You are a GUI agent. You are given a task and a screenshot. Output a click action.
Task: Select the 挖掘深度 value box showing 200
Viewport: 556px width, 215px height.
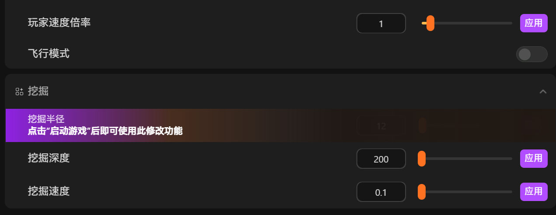point(381,159)
